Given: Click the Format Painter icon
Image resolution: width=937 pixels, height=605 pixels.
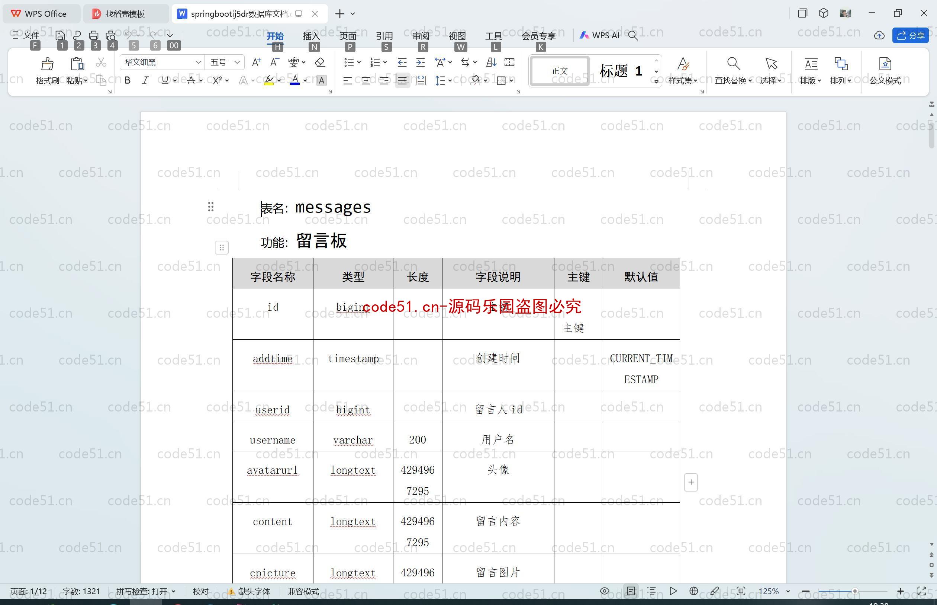Looking at the screenshot, I should (47, 64).
